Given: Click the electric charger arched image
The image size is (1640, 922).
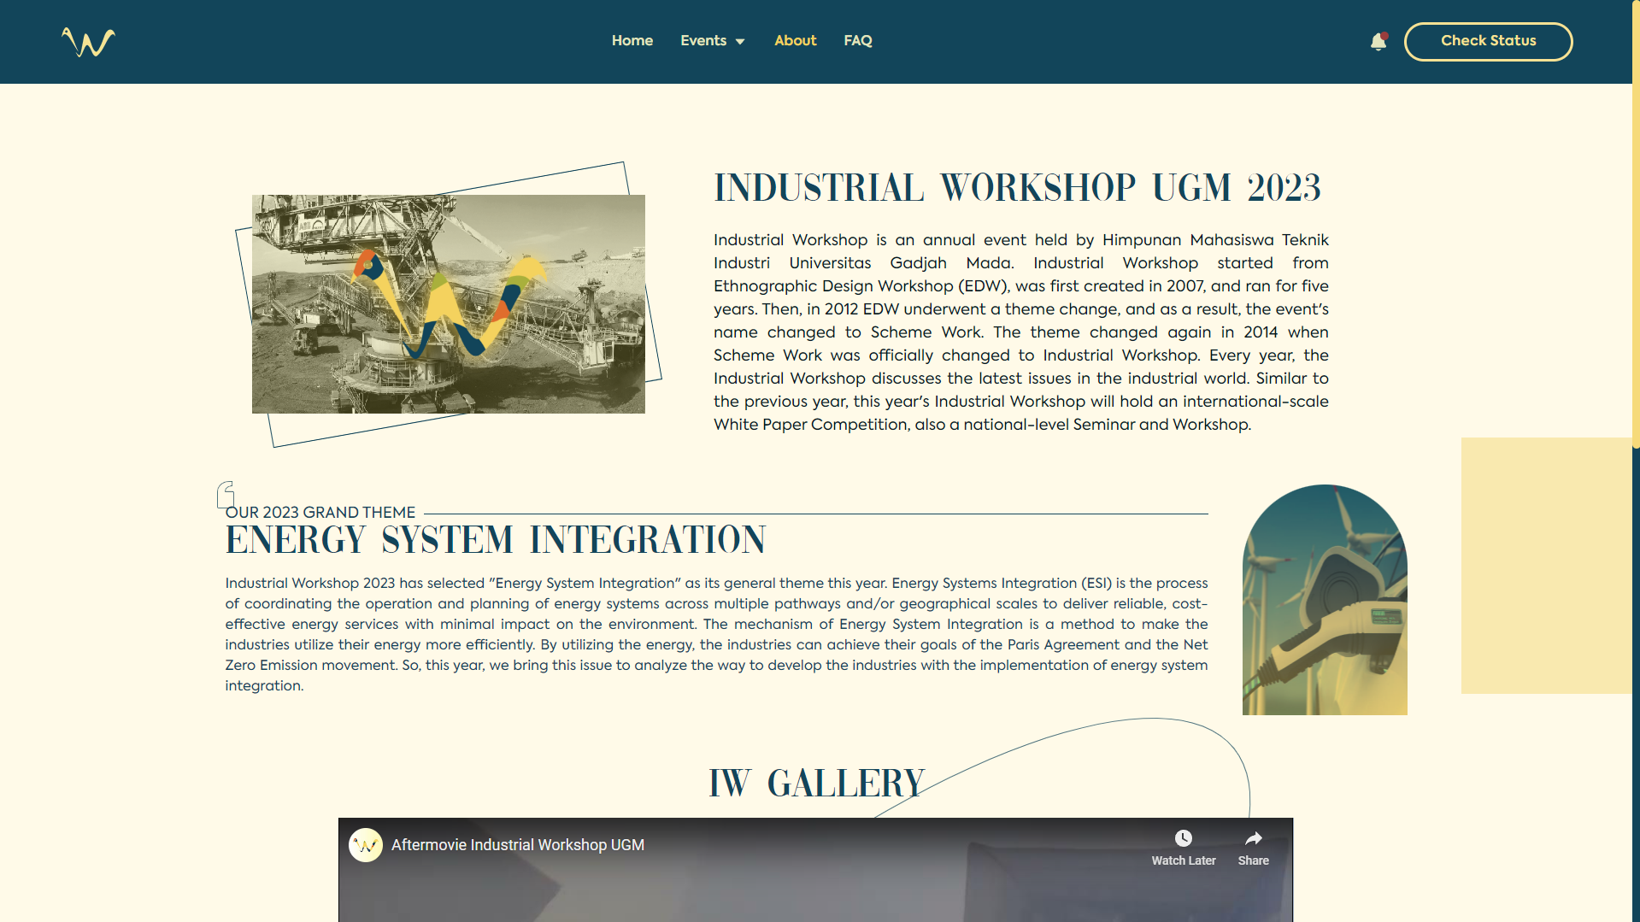Looking at the screenshot, I should point(1324,601).
